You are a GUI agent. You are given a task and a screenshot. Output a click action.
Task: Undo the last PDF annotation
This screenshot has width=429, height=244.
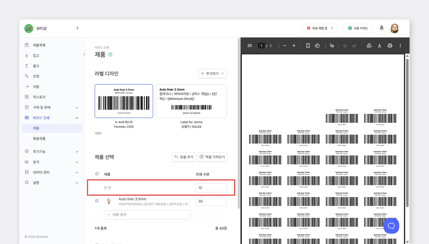click(x=345, y=46)
